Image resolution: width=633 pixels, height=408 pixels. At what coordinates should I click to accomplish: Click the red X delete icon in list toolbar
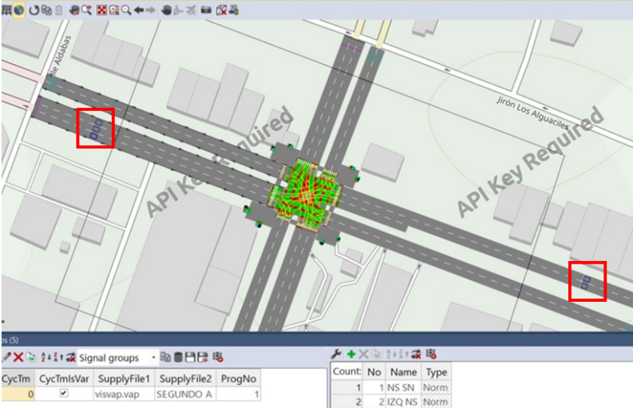(x=18, y=358)
